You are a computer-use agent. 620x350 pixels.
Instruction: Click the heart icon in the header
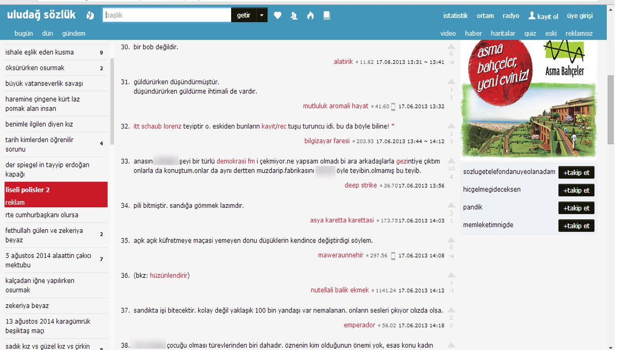coord(278,15)
